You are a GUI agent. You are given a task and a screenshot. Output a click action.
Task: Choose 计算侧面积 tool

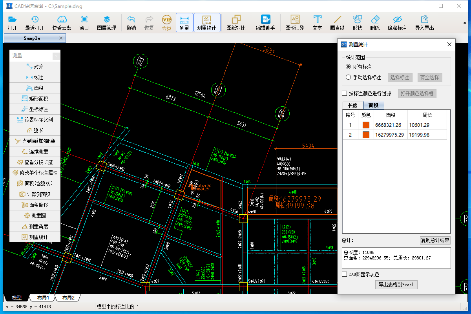coord(35,194)
